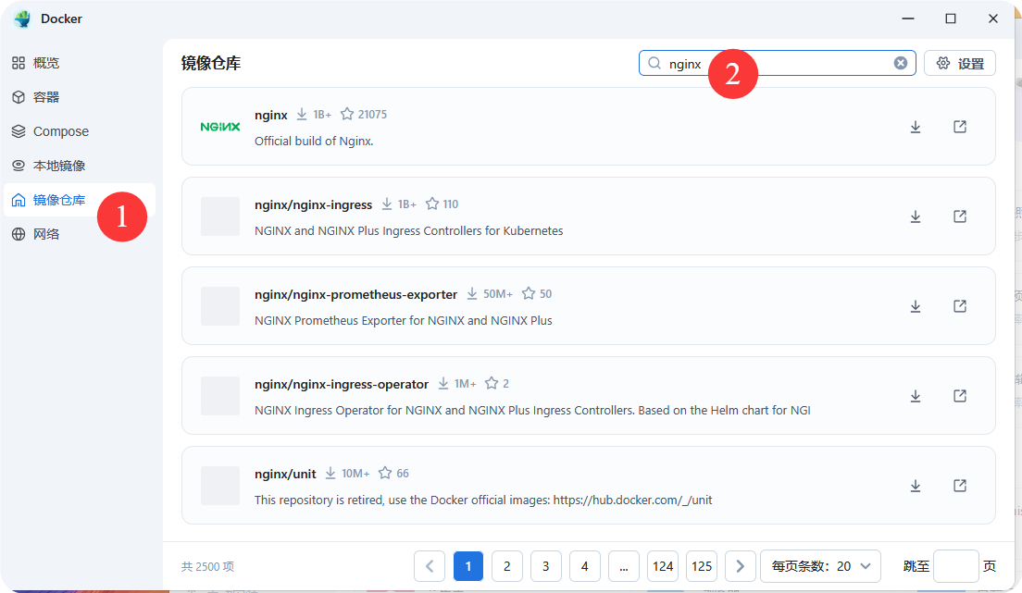This screenshot has height=593, width=1022.
Task: Open 设置 settings button
Action: pyautogui.click(x=959, y=63)
